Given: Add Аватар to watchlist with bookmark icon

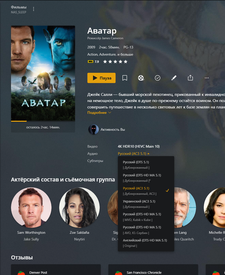Looking at the screenshot, I should [x=125, y=78].
